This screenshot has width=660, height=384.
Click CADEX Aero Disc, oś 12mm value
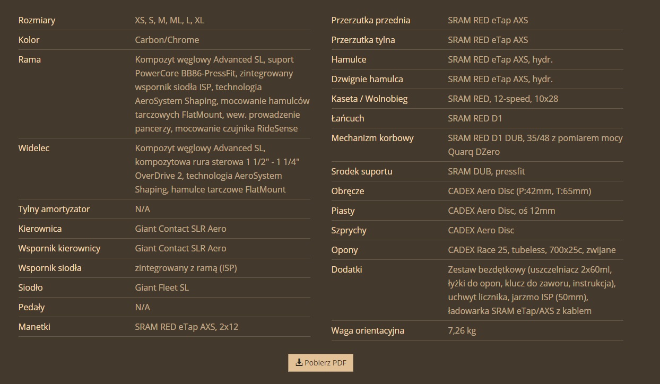[502, 211]
